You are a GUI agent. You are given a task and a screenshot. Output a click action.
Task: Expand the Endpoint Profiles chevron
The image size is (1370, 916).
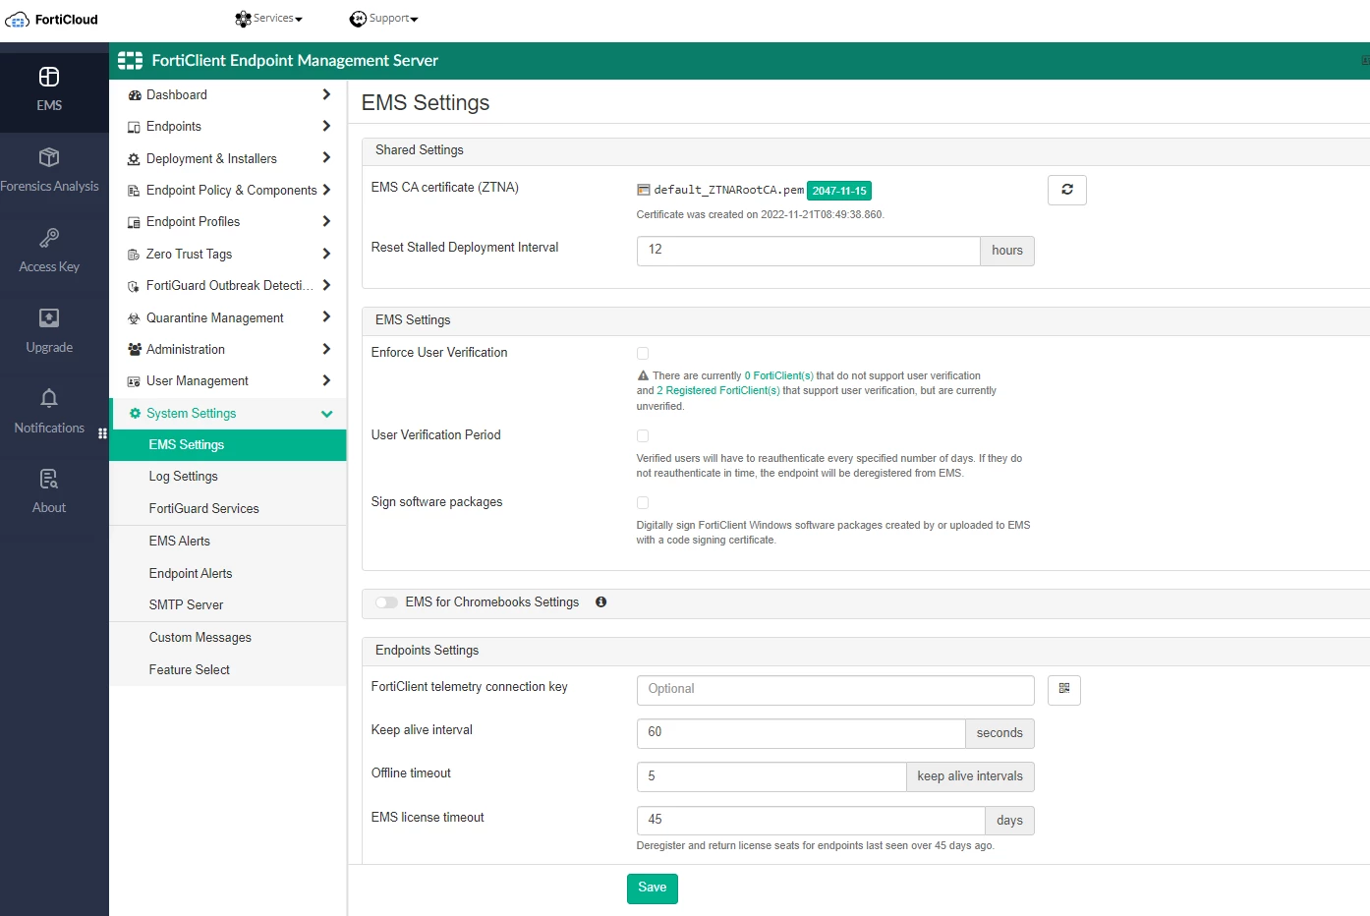point(326,221)
